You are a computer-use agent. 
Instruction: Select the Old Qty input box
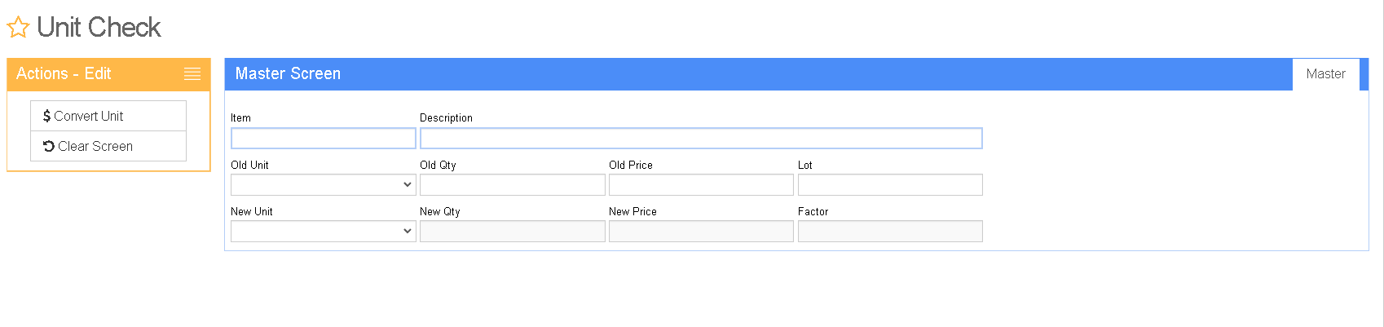[x=513, y=185]
